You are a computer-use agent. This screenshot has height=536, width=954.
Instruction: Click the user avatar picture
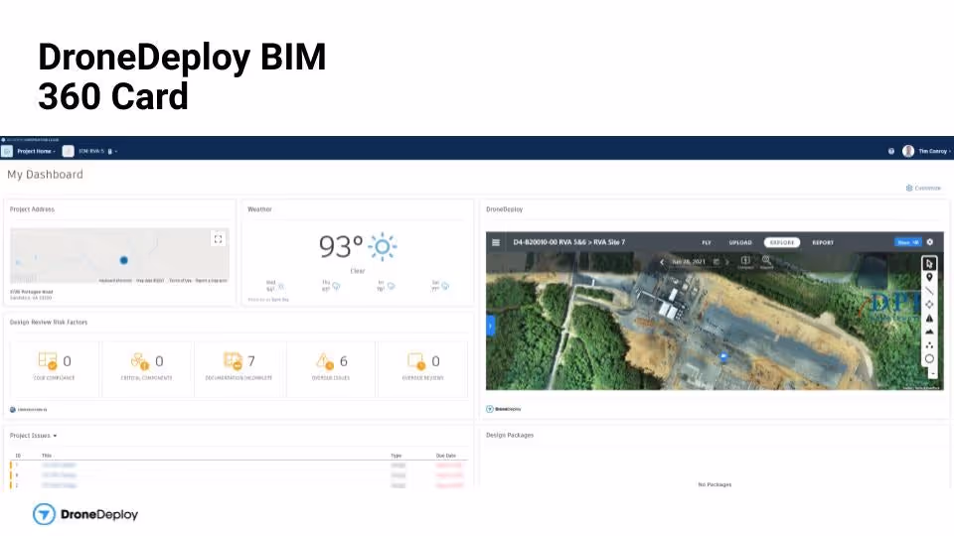[908, 151]
